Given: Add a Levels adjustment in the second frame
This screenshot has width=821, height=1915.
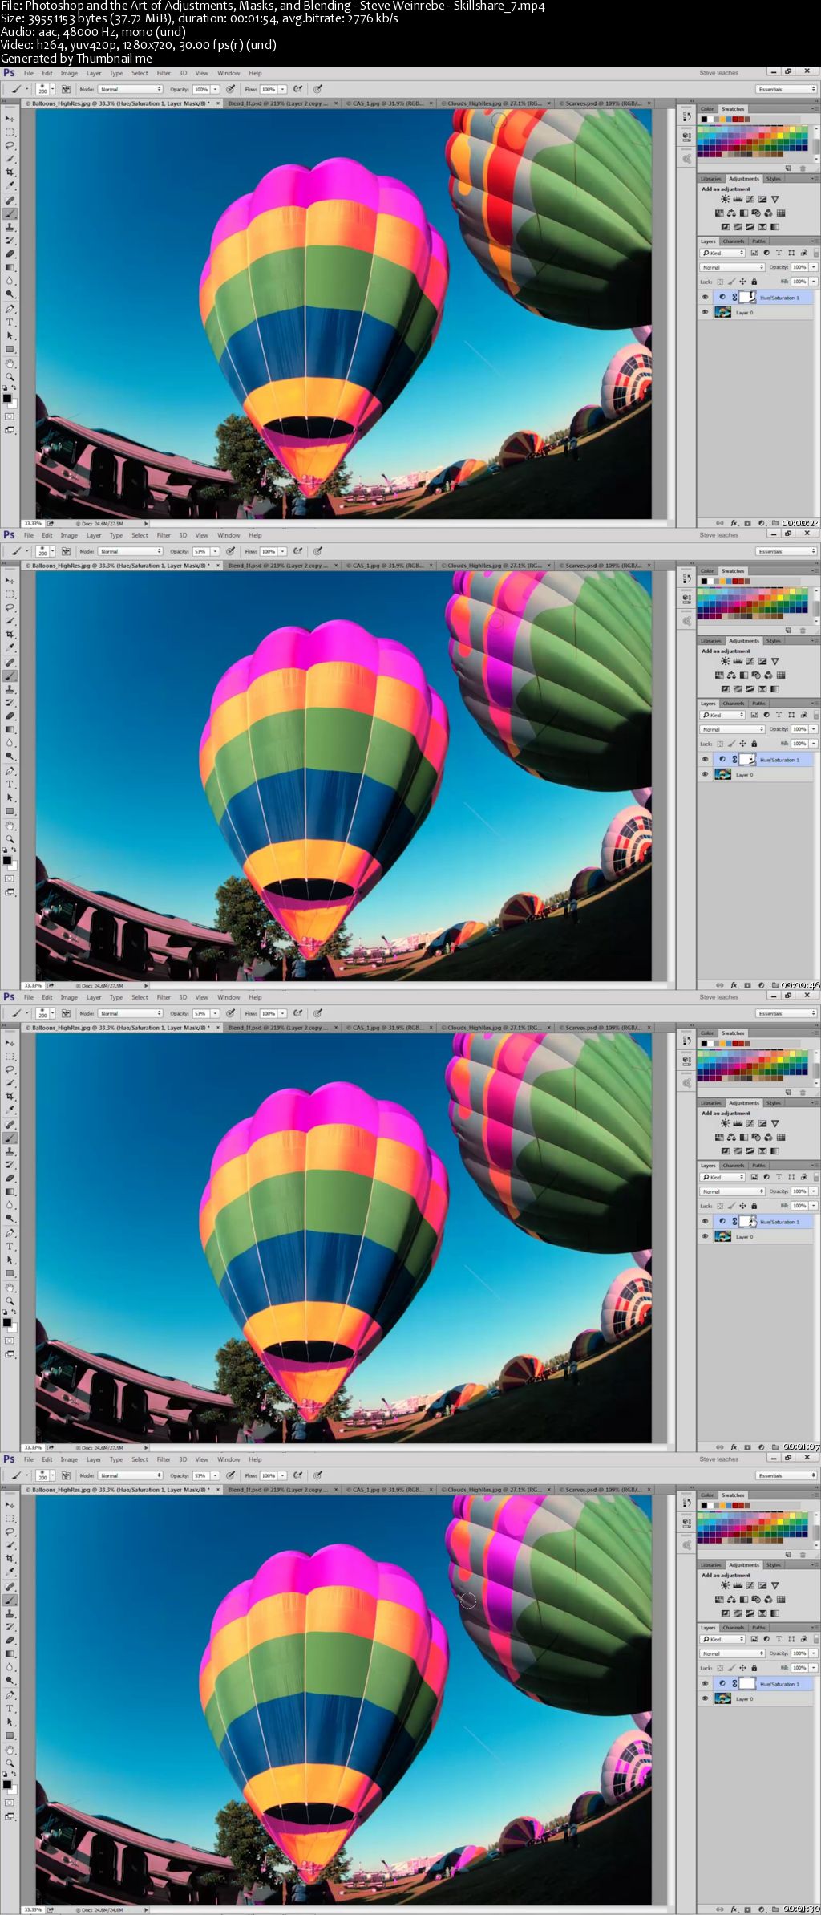Looking at the screenshot, I should coord(738,661).
